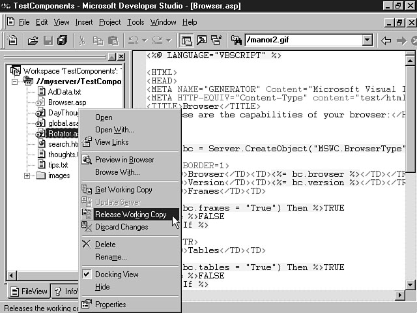
Task: Click the forward arrow navigation icon
Action: [x=401, y=40]
